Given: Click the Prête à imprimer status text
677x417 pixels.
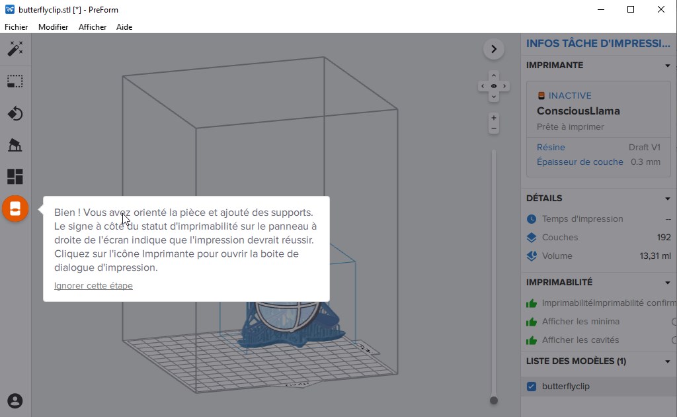Looking at the screenshot, I should click(570, 127).
